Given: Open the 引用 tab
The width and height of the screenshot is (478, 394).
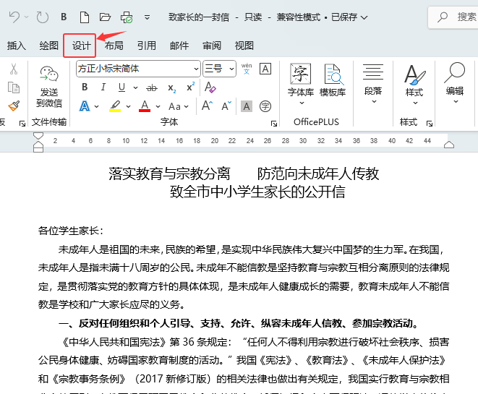Looking at the screenshot, I should (x=146, y=46).
